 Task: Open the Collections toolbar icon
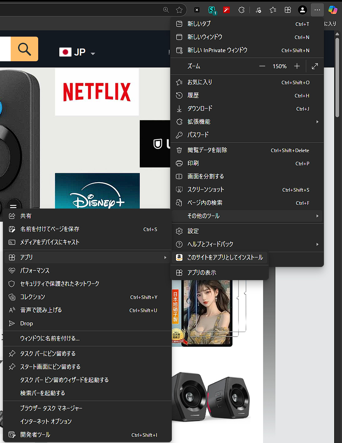tap(288, 10)
